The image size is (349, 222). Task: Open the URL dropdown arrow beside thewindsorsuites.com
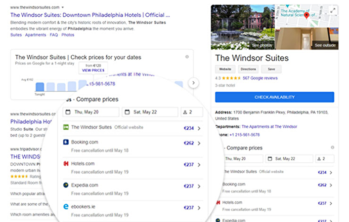[63, 7]
